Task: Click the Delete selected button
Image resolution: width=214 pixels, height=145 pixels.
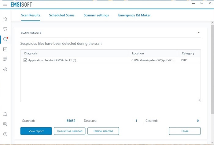Action: pos(103,131)
